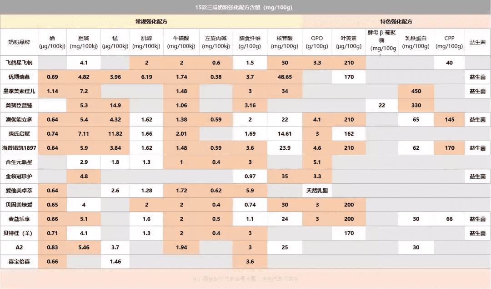Select the 膳食纤维 (g/100g) header
Screen dimensions: 491x289
coord(250,42)
